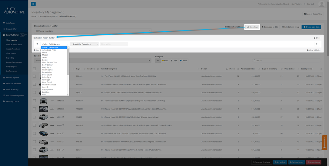Choose Manufacture Year from field list
The height and width of the screenshot is (166, 329).
point(49,62)
